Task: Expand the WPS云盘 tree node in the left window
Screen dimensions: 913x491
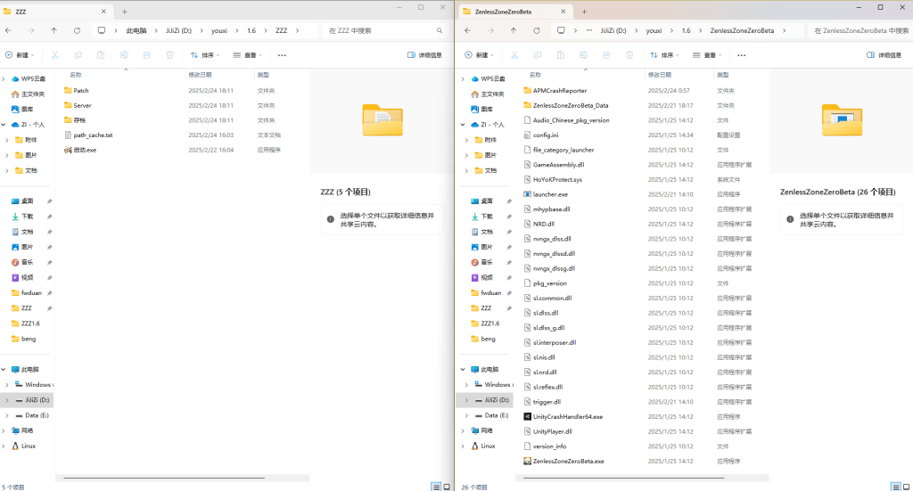Action: pos(5,78)
